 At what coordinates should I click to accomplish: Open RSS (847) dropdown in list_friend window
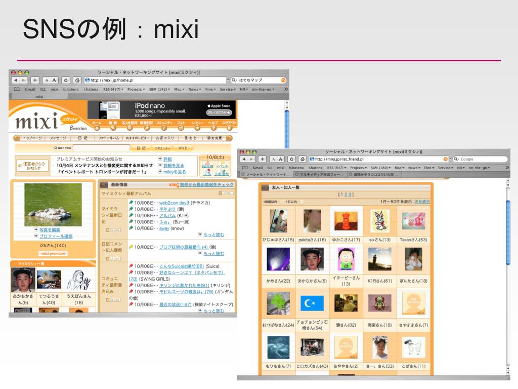click(336, 168)
